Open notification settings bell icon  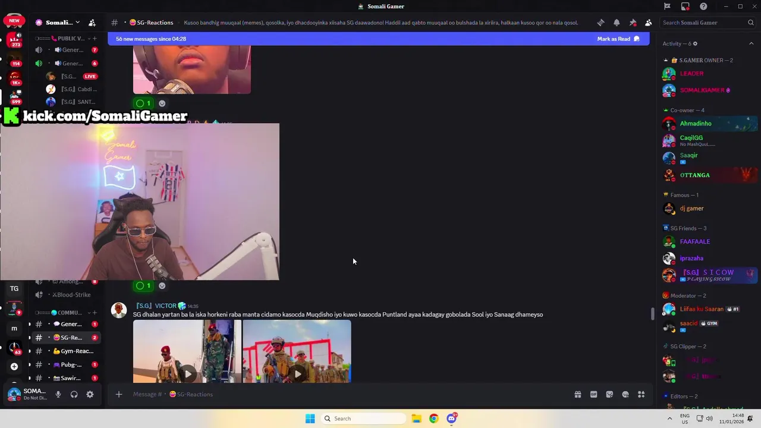pos(617,23)
